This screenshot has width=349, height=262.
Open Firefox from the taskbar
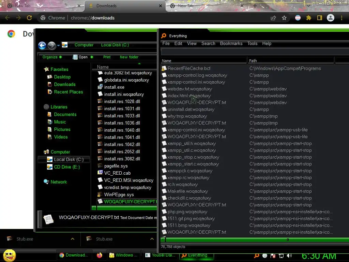100,255
